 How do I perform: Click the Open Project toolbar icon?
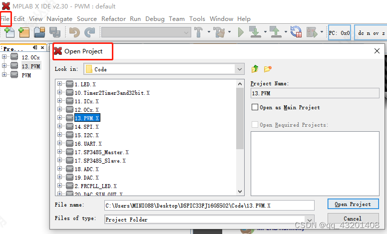coord(39,32)
